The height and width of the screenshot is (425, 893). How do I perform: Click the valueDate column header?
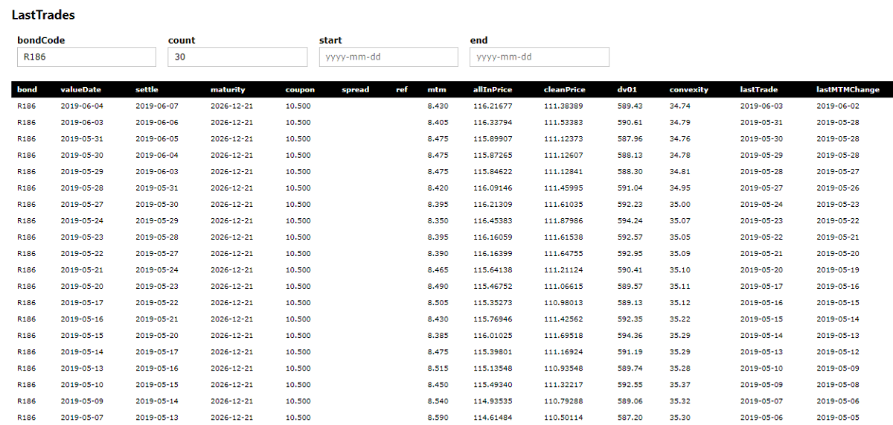(x=81, y=89)
